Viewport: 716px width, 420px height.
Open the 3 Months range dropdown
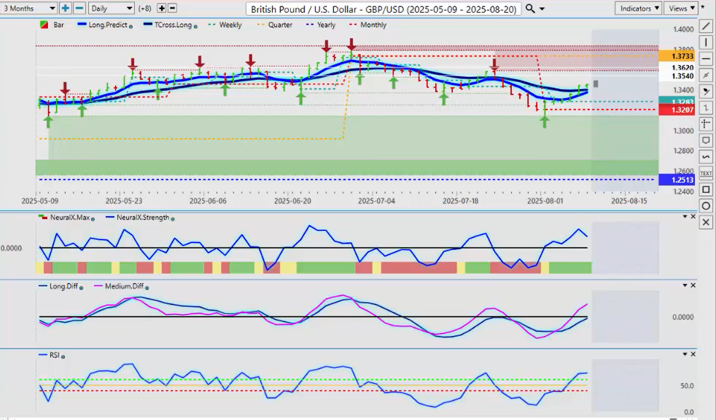[x=29, y=8]
